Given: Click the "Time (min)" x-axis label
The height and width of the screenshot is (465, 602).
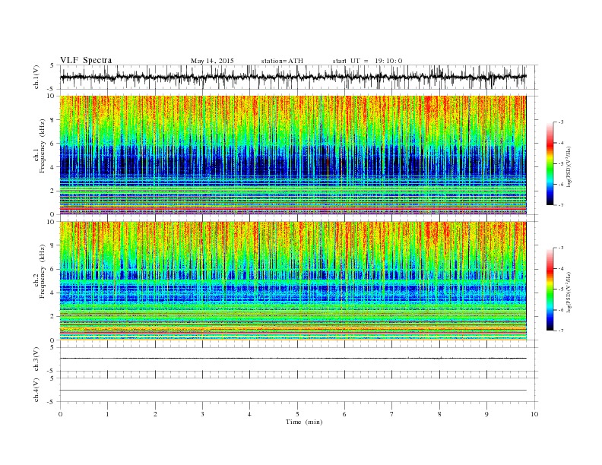Looking at the screenshot, I should coord(304,422).
